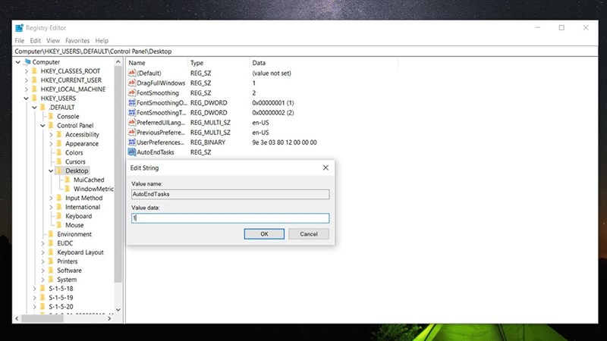The width and height of the screenshot is (607, 341).
Task: Click the HKEY_USERS folder icon
Action: 34,99
